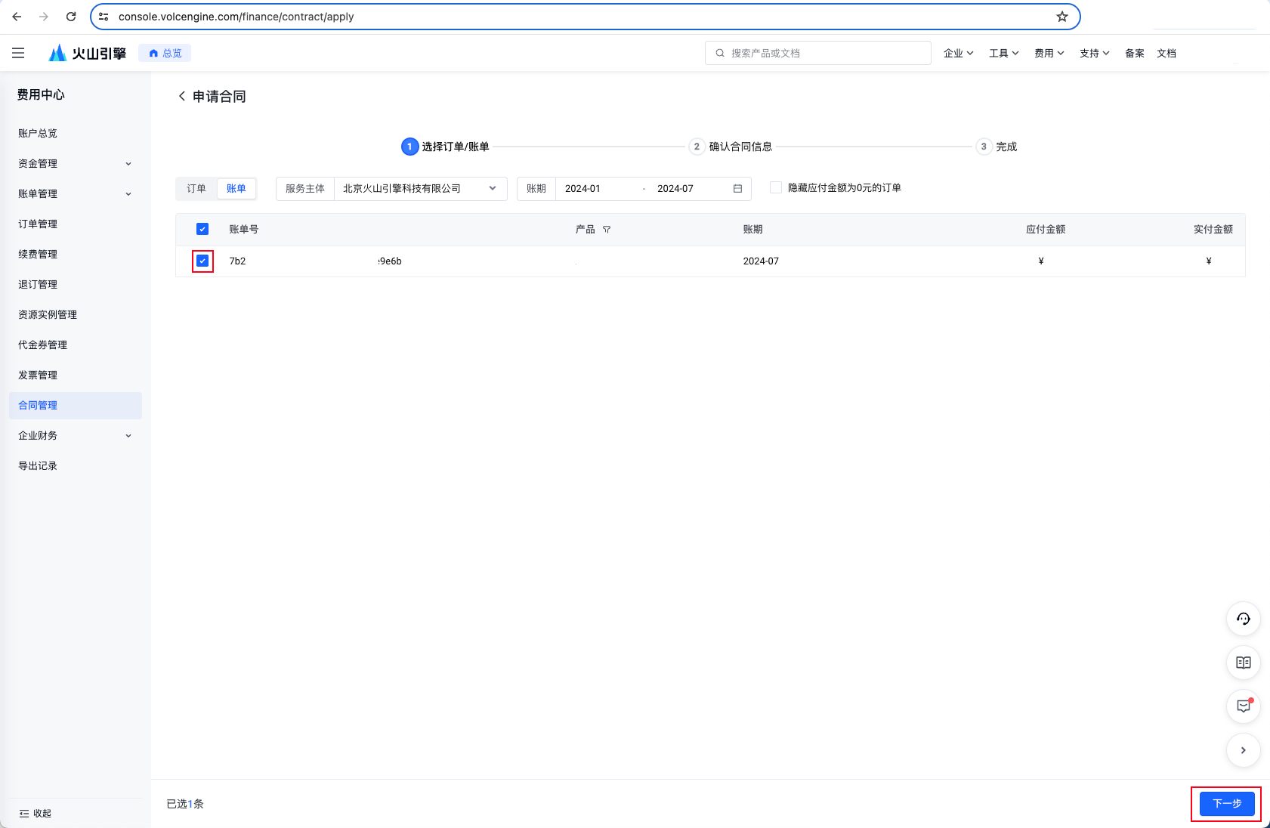Select 发票管理 in the sidebar
Viewport: 1270px width, 828px height.
pos(38,375)
